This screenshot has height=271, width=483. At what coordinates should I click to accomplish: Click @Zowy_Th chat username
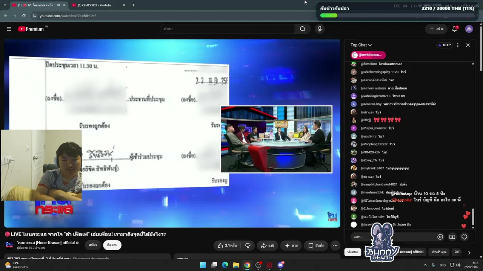[x=368, y=160]
